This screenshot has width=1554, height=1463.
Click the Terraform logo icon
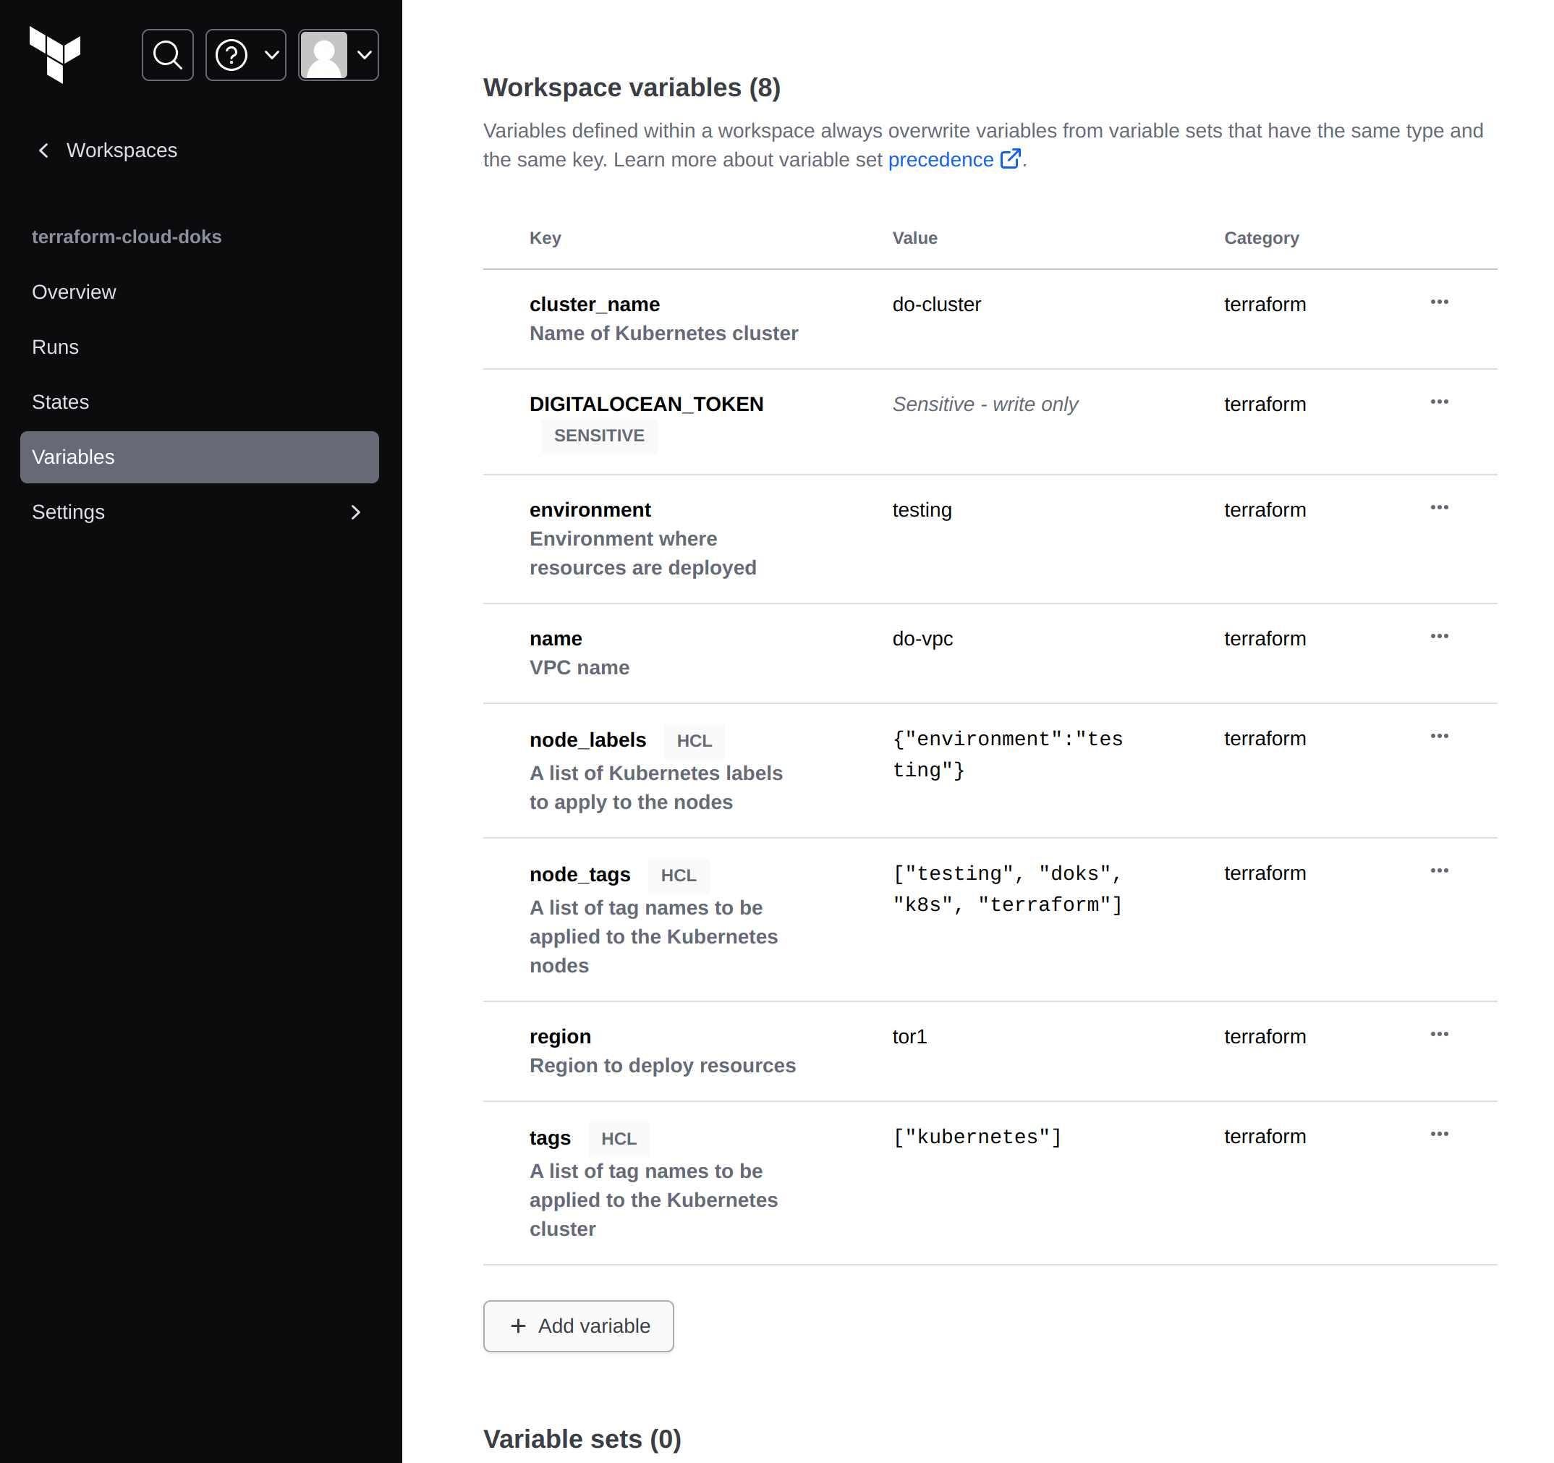click(x=55, y=55)
